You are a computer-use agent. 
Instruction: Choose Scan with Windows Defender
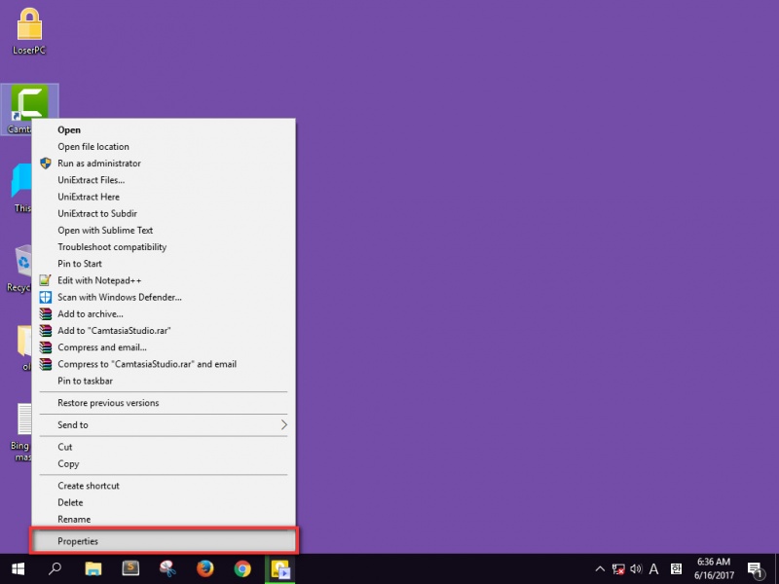tap(119, 297)
